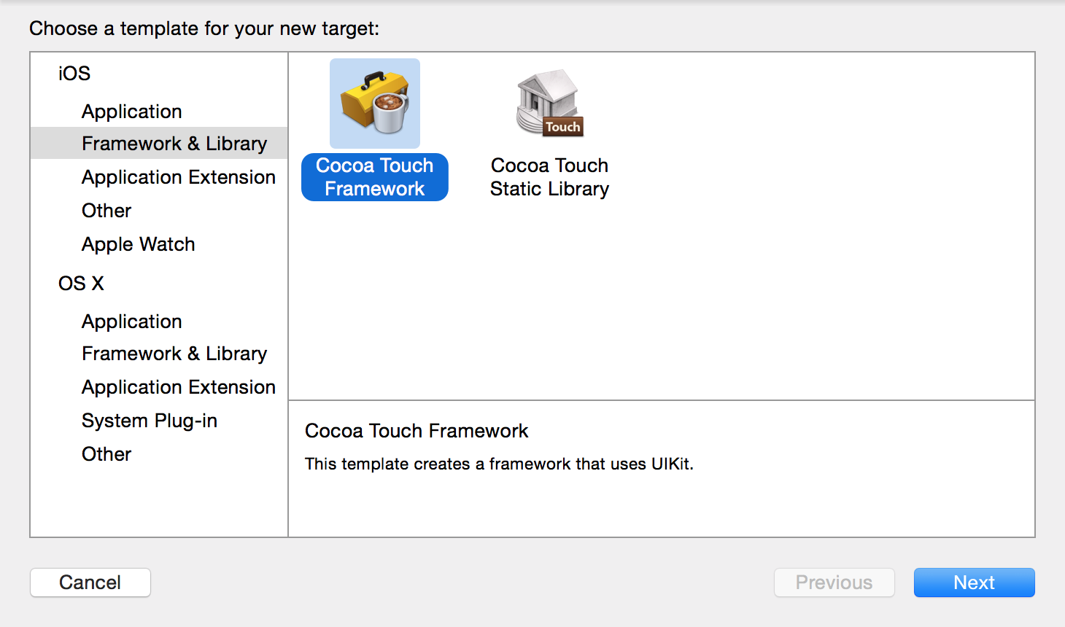Click the UIKit template description text
Viewport: 1065px width, 627px height.
(499, 464)
